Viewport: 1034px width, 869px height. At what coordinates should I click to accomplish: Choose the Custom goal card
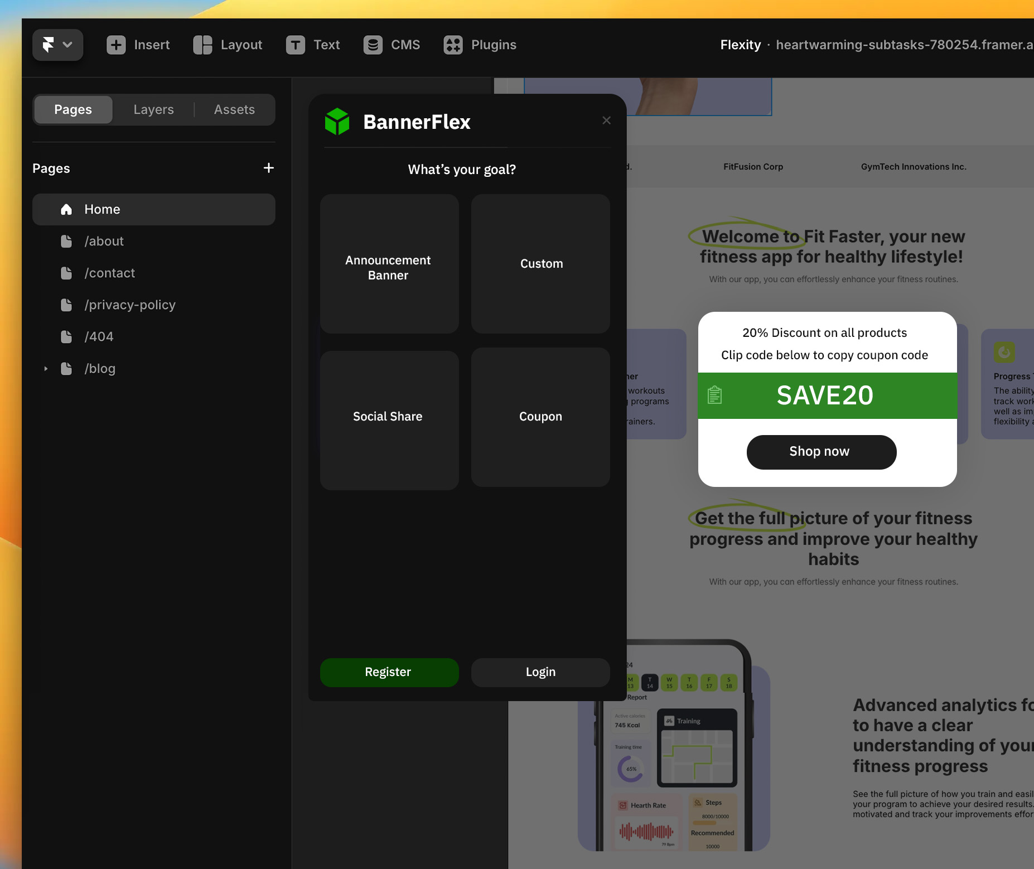coord(540,264)
